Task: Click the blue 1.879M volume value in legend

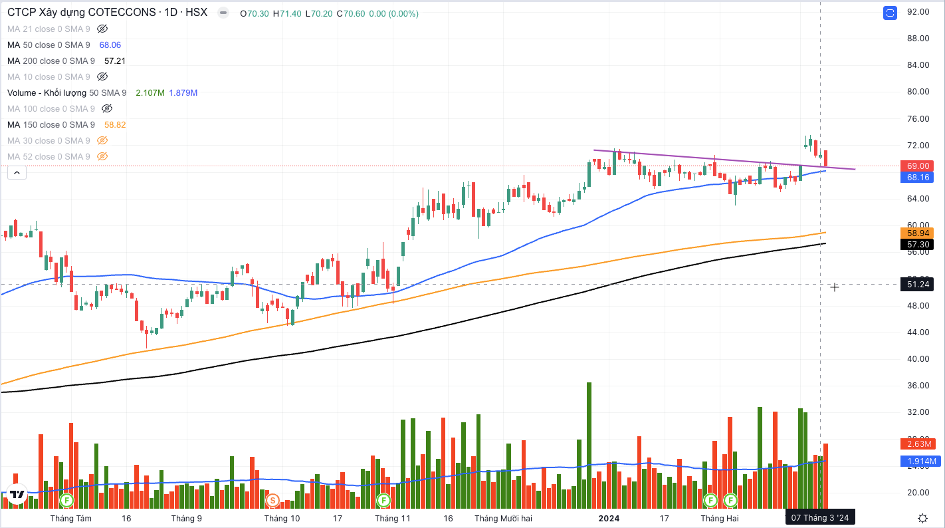Action: tap(183, 92)
